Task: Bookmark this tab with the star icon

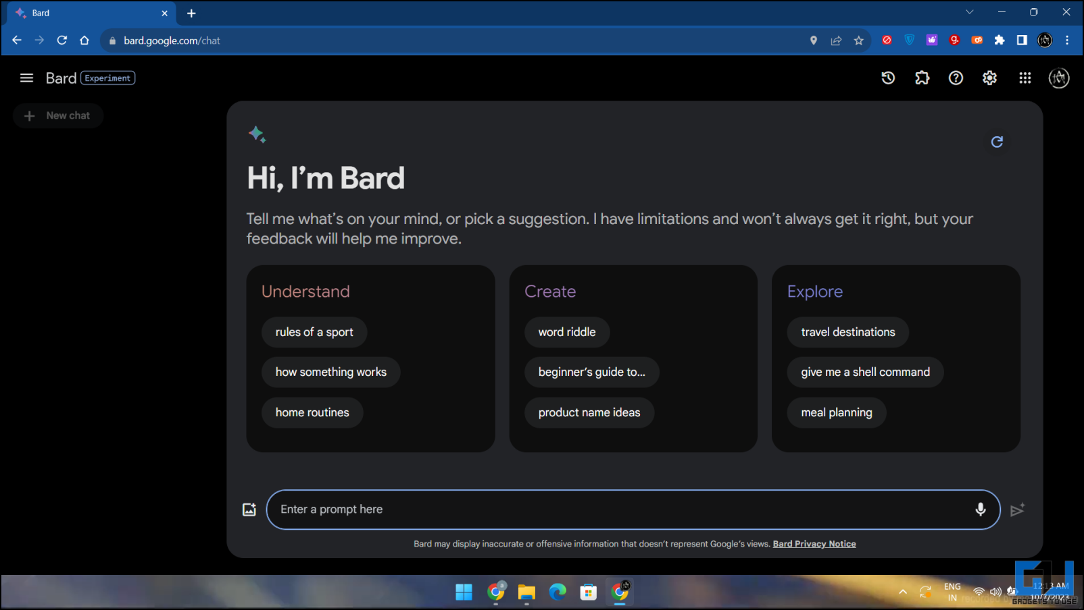Action: tap(858, 40)
